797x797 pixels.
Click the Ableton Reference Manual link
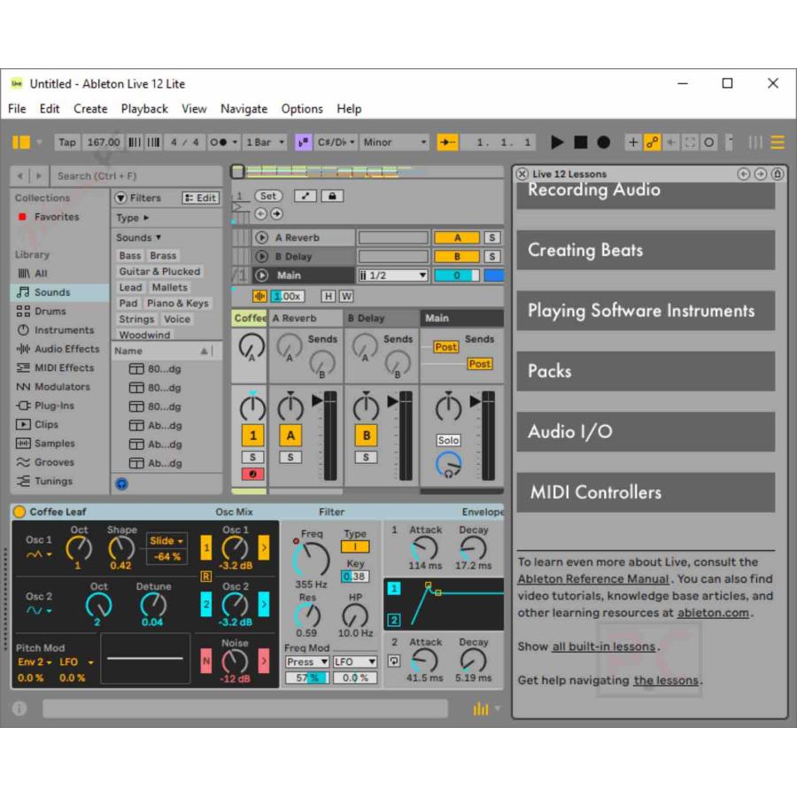(594, 578)
